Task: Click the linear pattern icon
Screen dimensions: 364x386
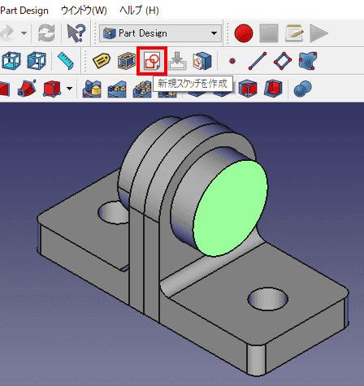Action: point(117,89)
